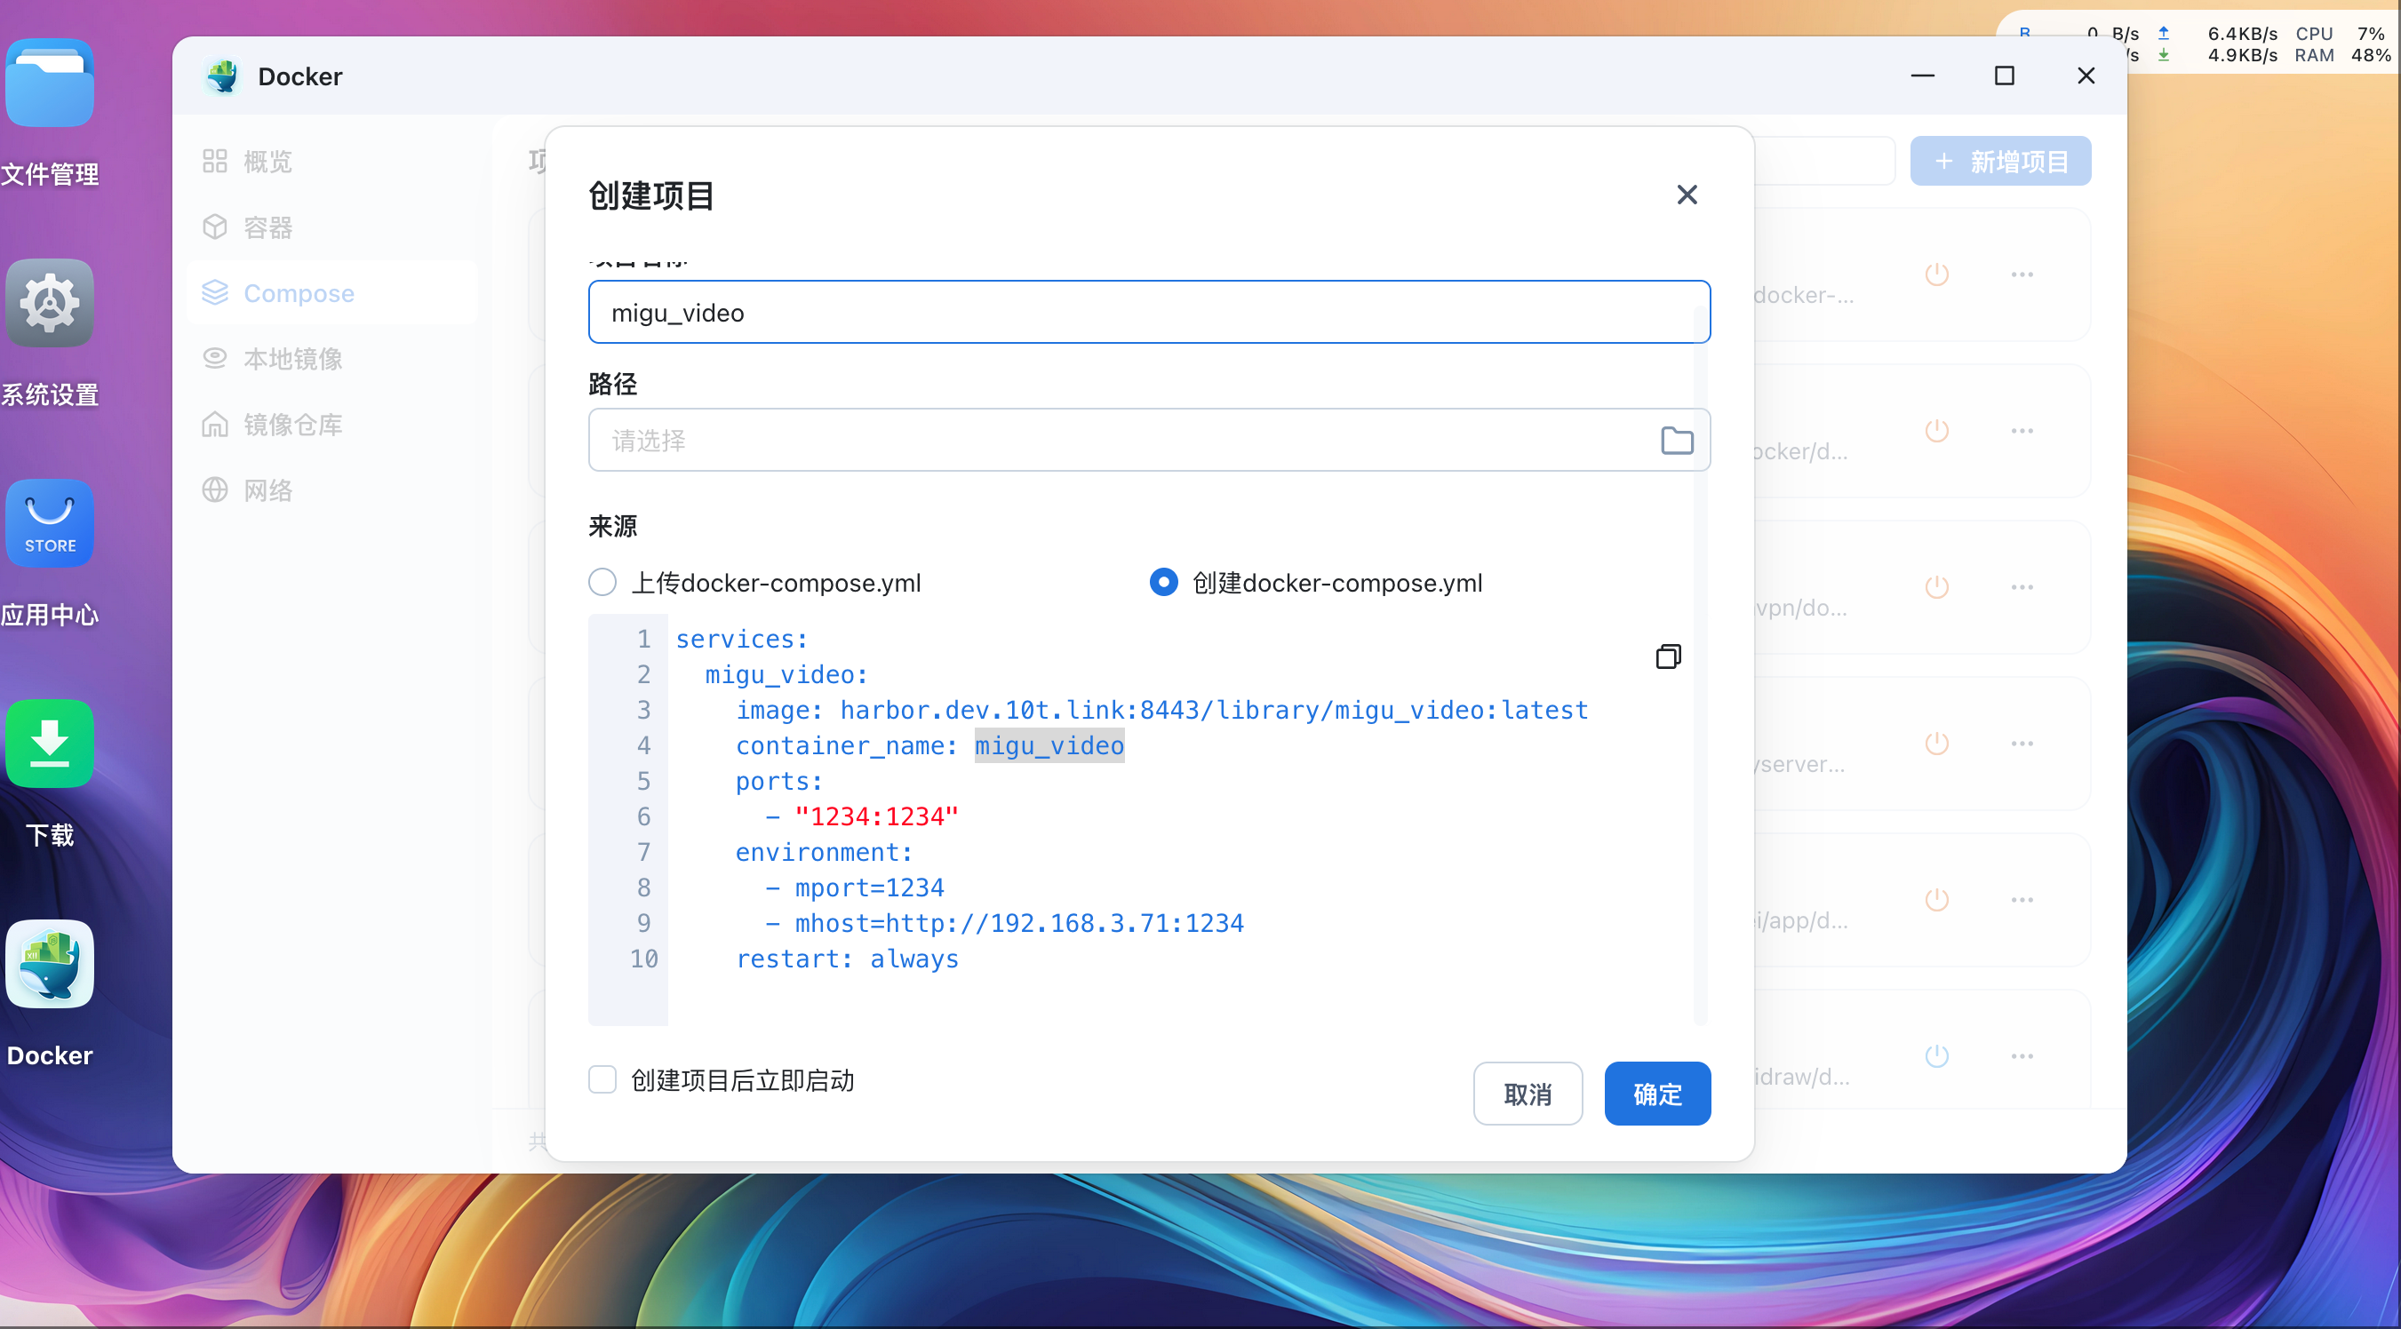Image resolution: width=2401 pixels, height=1329 pixels.
Task: Cancel the dialog with 取消
Action: pyautogui.click(x=1527, y=1094)
